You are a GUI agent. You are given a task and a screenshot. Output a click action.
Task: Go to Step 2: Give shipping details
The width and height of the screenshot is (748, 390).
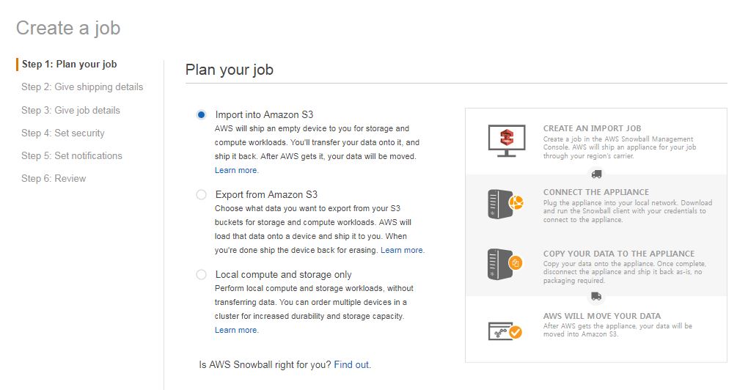(82, 87)
